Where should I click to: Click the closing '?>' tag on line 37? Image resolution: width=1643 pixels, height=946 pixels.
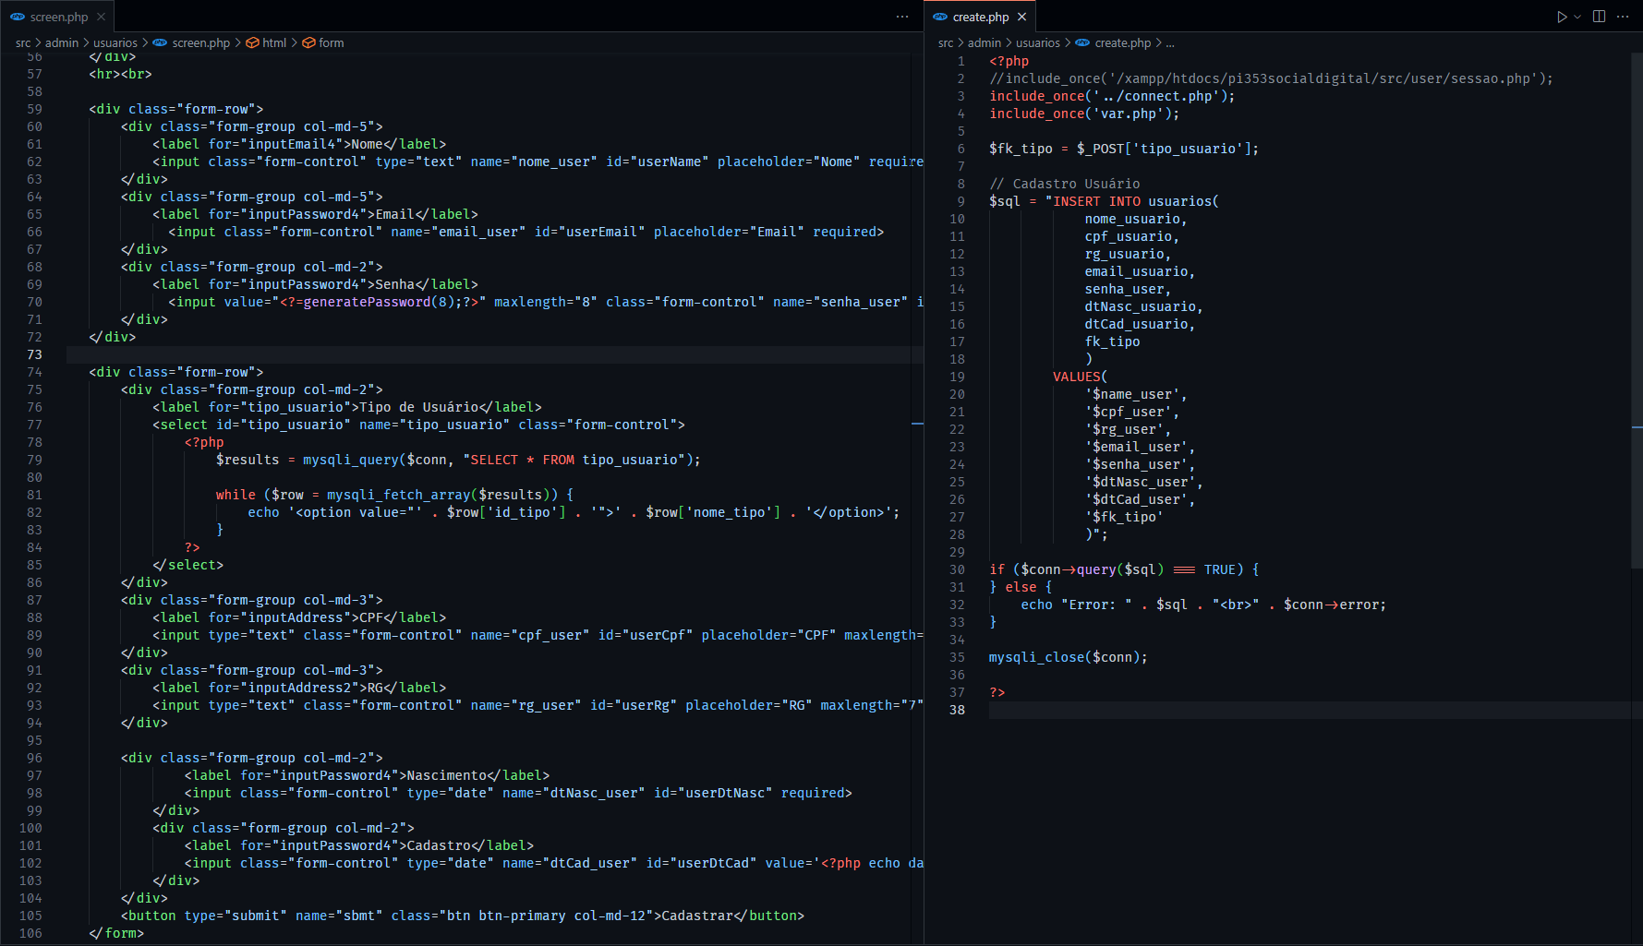tap(997, 692)
